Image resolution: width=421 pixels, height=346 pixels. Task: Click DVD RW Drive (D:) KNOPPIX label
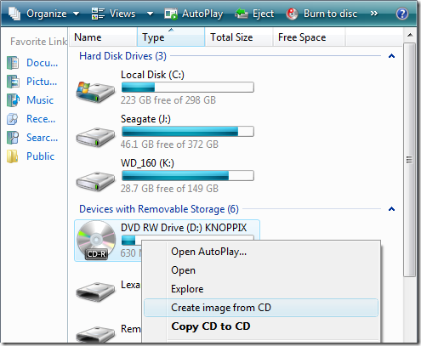point(184,228)
